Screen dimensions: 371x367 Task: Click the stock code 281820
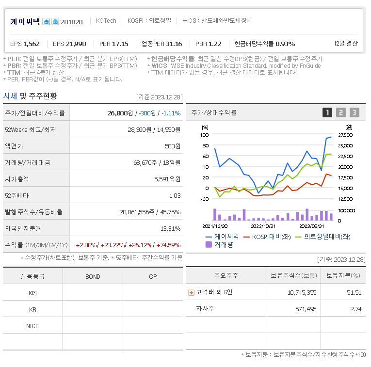71,22
